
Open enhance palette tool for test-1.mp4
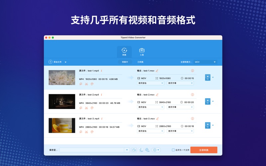pyautogui.click(x=92, y=84)
